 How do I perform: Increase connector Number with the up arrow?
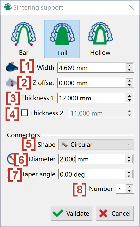[129, 187]
